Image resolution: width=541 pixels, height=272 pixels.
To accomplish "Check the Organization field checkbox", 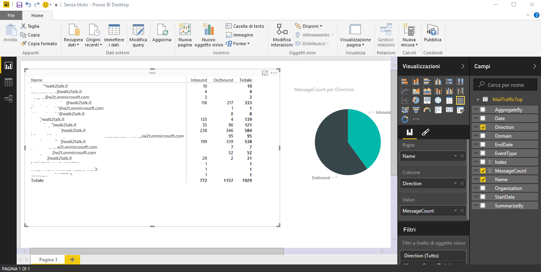I will pos(483,188).
